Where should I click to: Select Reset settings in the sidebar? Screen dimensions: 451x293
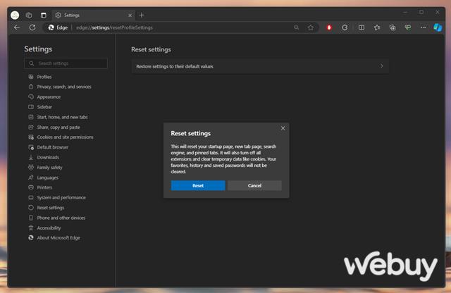51,208
